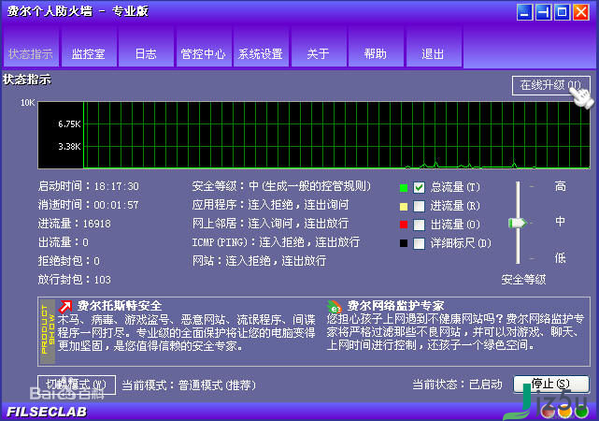Enable the 出流量(O) checkbox
Image resolution: width=599 pixels, height=421 pixels.
coord(419,225)
